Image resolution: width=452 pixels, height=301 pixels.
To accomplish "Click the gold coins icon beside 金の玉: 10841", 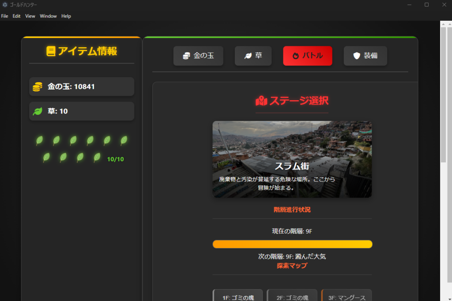I will 38,87.
